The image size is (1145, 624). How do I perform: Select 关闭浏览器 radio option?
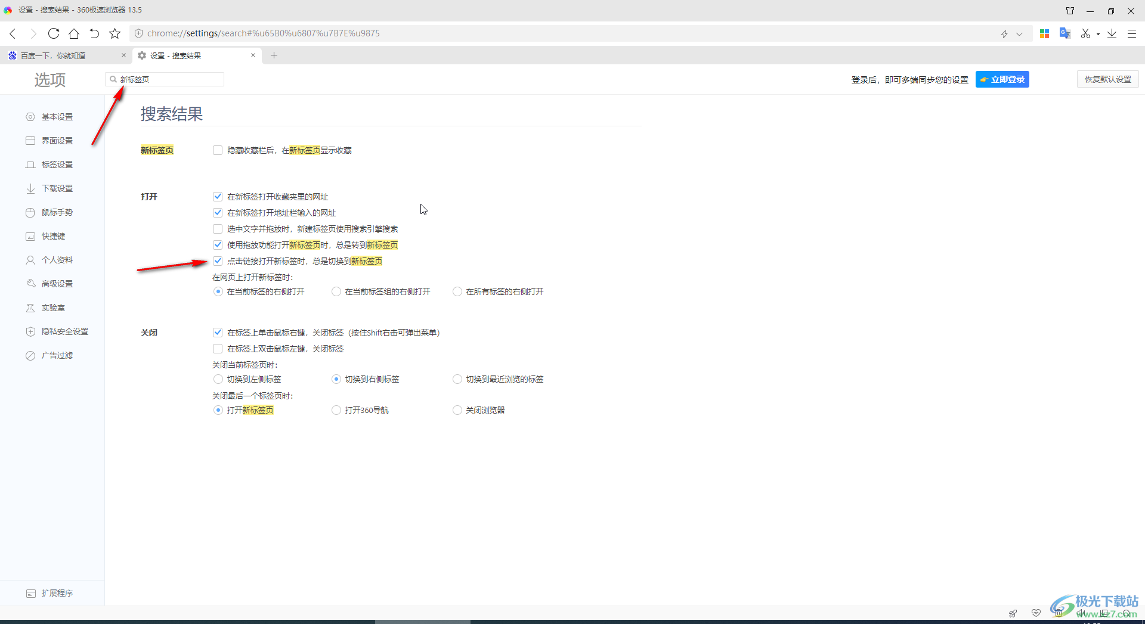click(x=457, y=410)
